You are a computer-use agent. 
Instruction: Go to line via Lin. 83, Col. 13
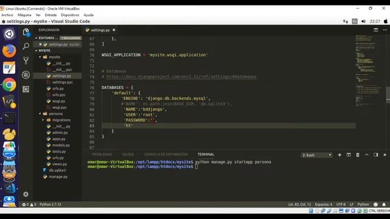tap(299, 204)
